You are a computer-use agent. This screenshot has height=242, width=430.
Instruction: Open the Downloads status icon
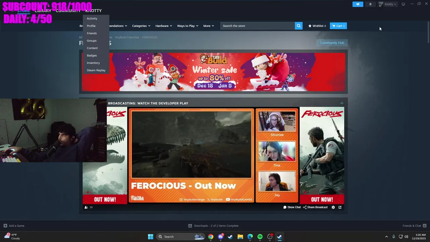pyautogui.click(x=190, y=226)
